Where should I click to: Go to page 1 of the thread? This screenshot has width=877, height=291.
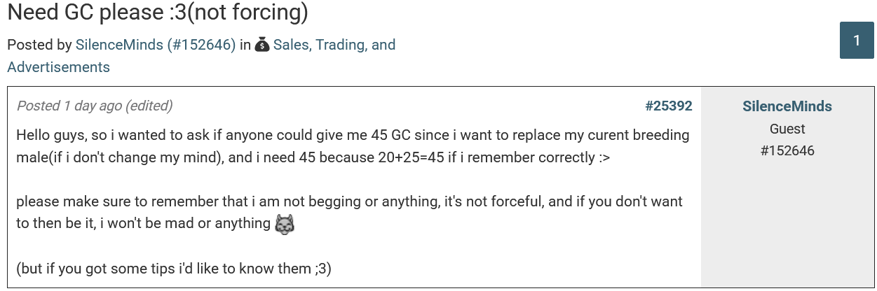(857, 41)
